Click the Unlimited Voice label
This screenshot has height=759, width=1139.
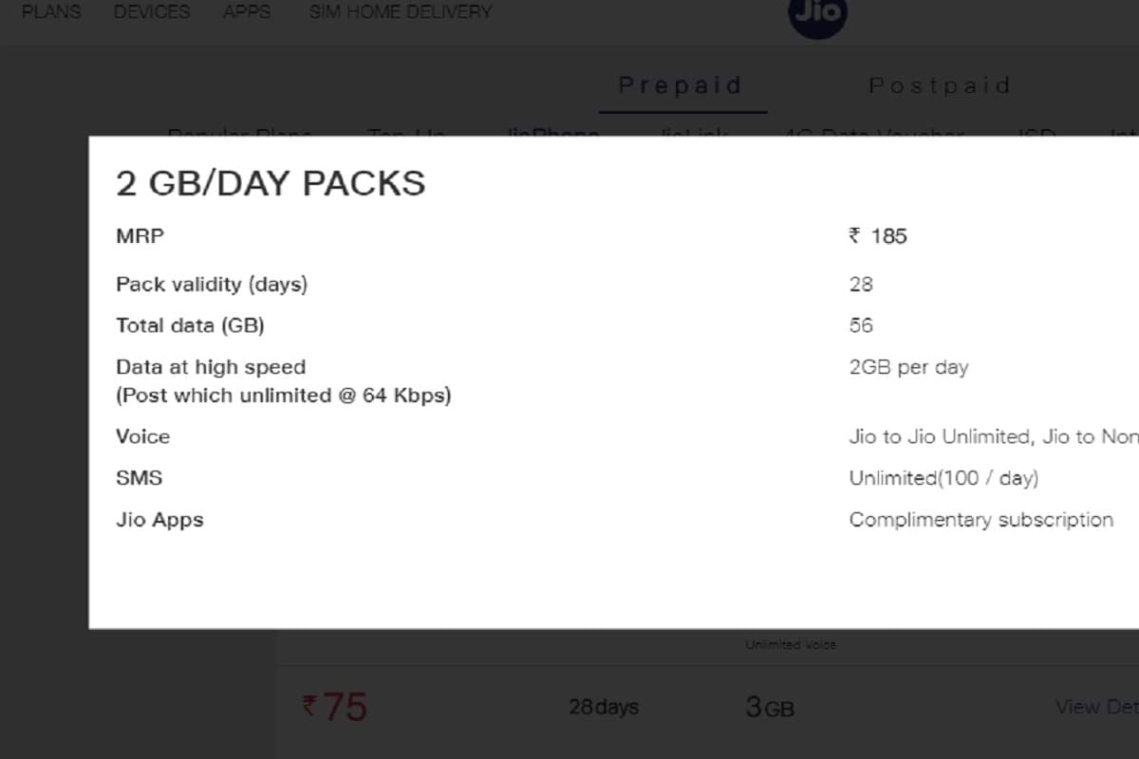pos(791,643)
